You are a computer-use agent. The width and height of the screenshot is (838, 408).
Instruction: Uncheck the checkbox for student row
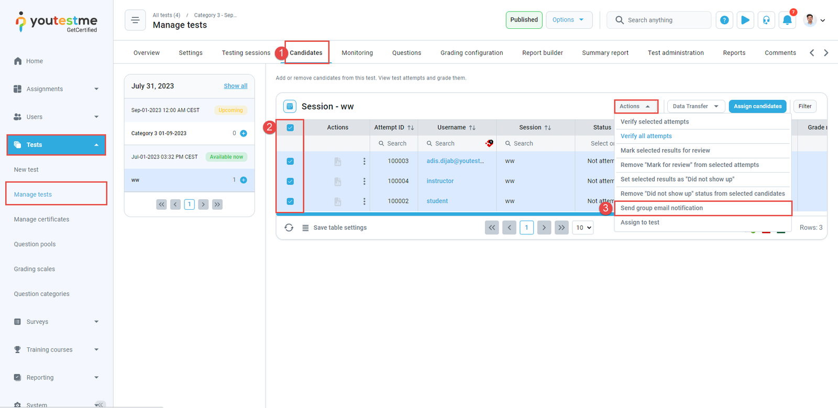coord(290,201)
